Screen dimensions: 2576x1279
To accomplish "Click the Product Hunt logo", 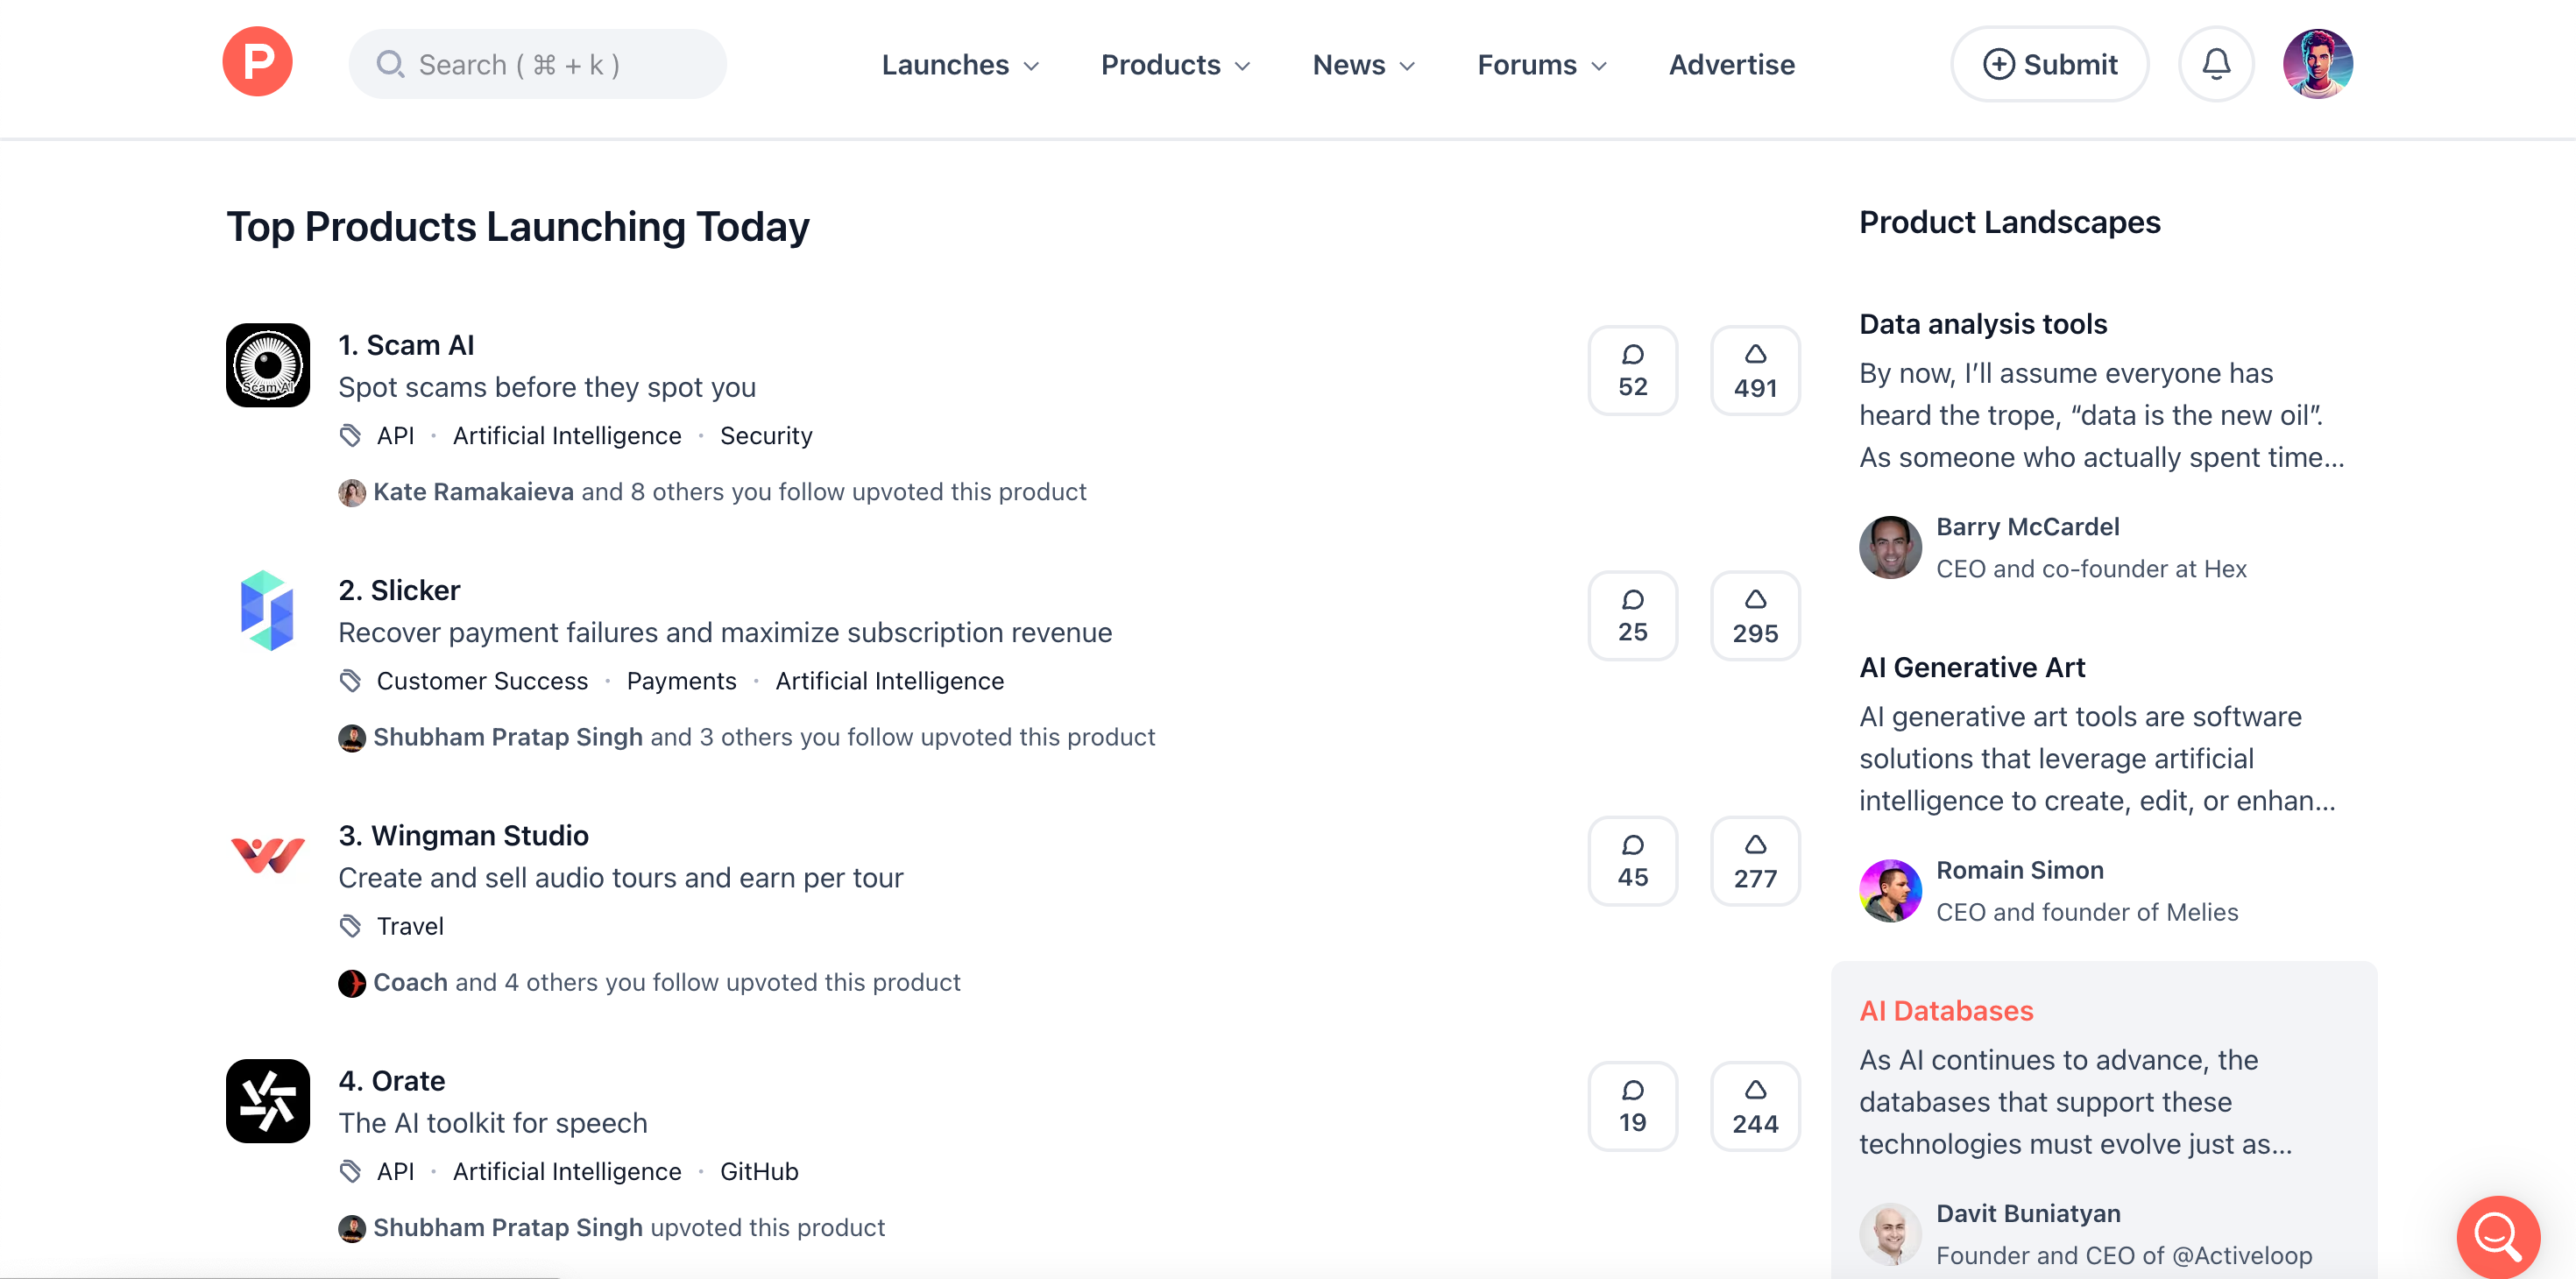I will pos(257,62).
